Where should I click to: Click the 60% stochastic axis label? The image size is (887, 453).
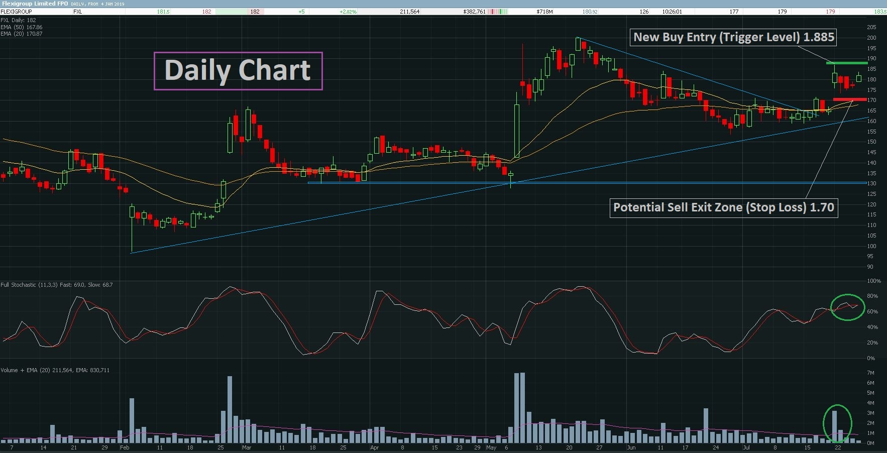(x=872, y=312)
